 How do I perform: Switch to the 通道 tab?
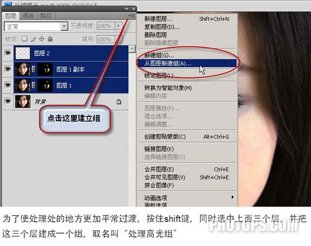pos(28,16)
